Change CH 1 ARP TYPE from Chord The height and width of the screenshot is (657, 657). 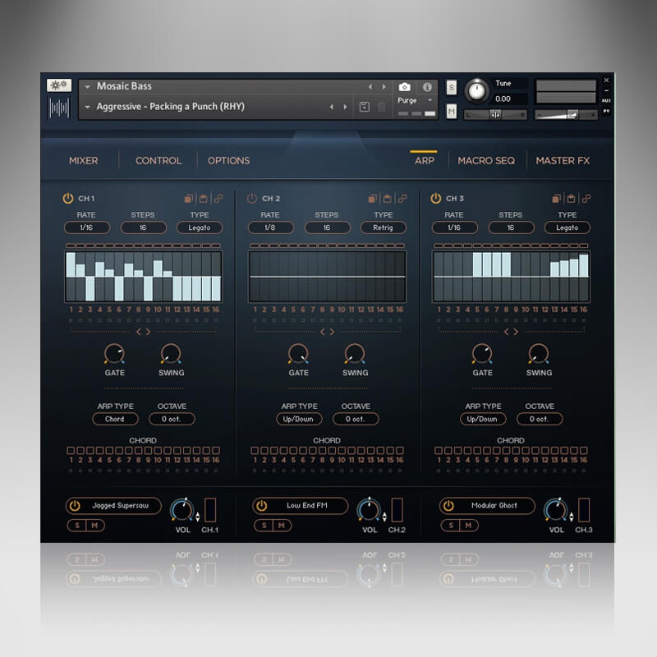pyautogui.click(x=115, y=419)
